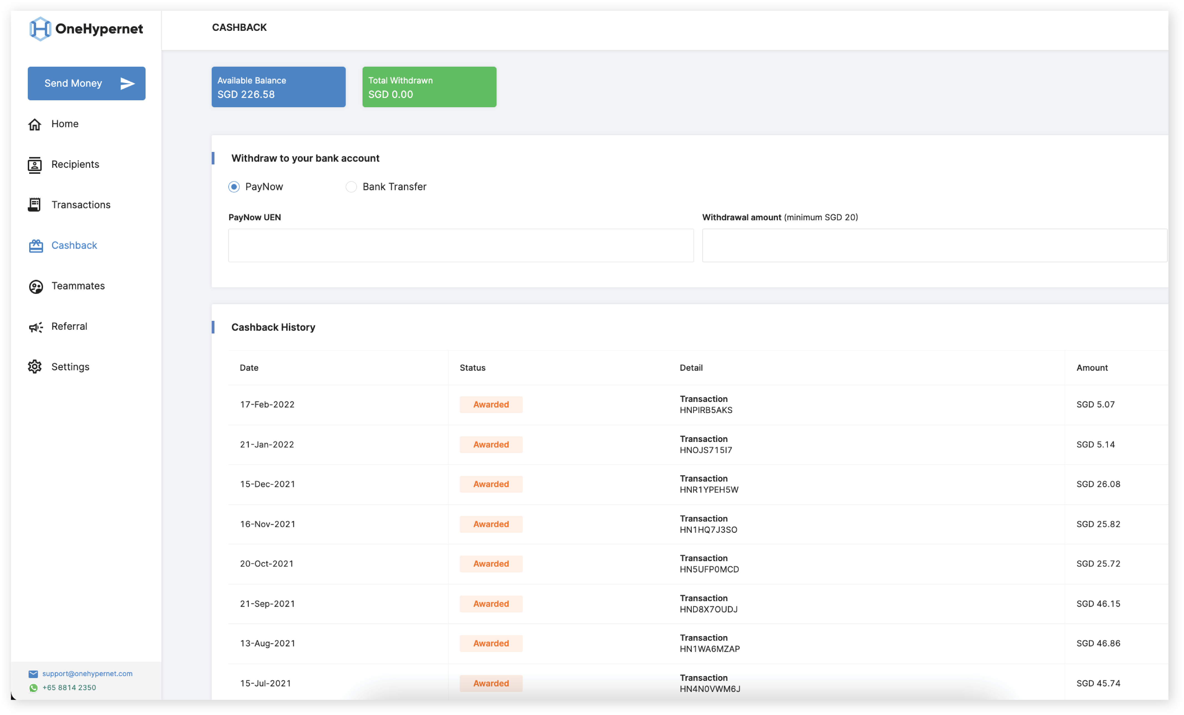Click the Transactions receipt icon
This screenshot has width=1184, height=715.
(35, 205)
